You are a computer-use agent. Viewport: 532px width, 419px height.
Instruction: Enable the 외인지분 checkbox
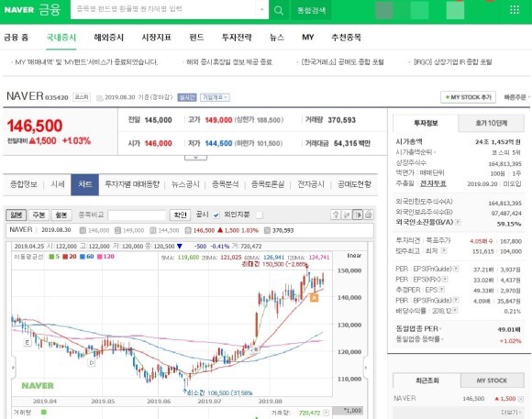[x=260, y=215]
